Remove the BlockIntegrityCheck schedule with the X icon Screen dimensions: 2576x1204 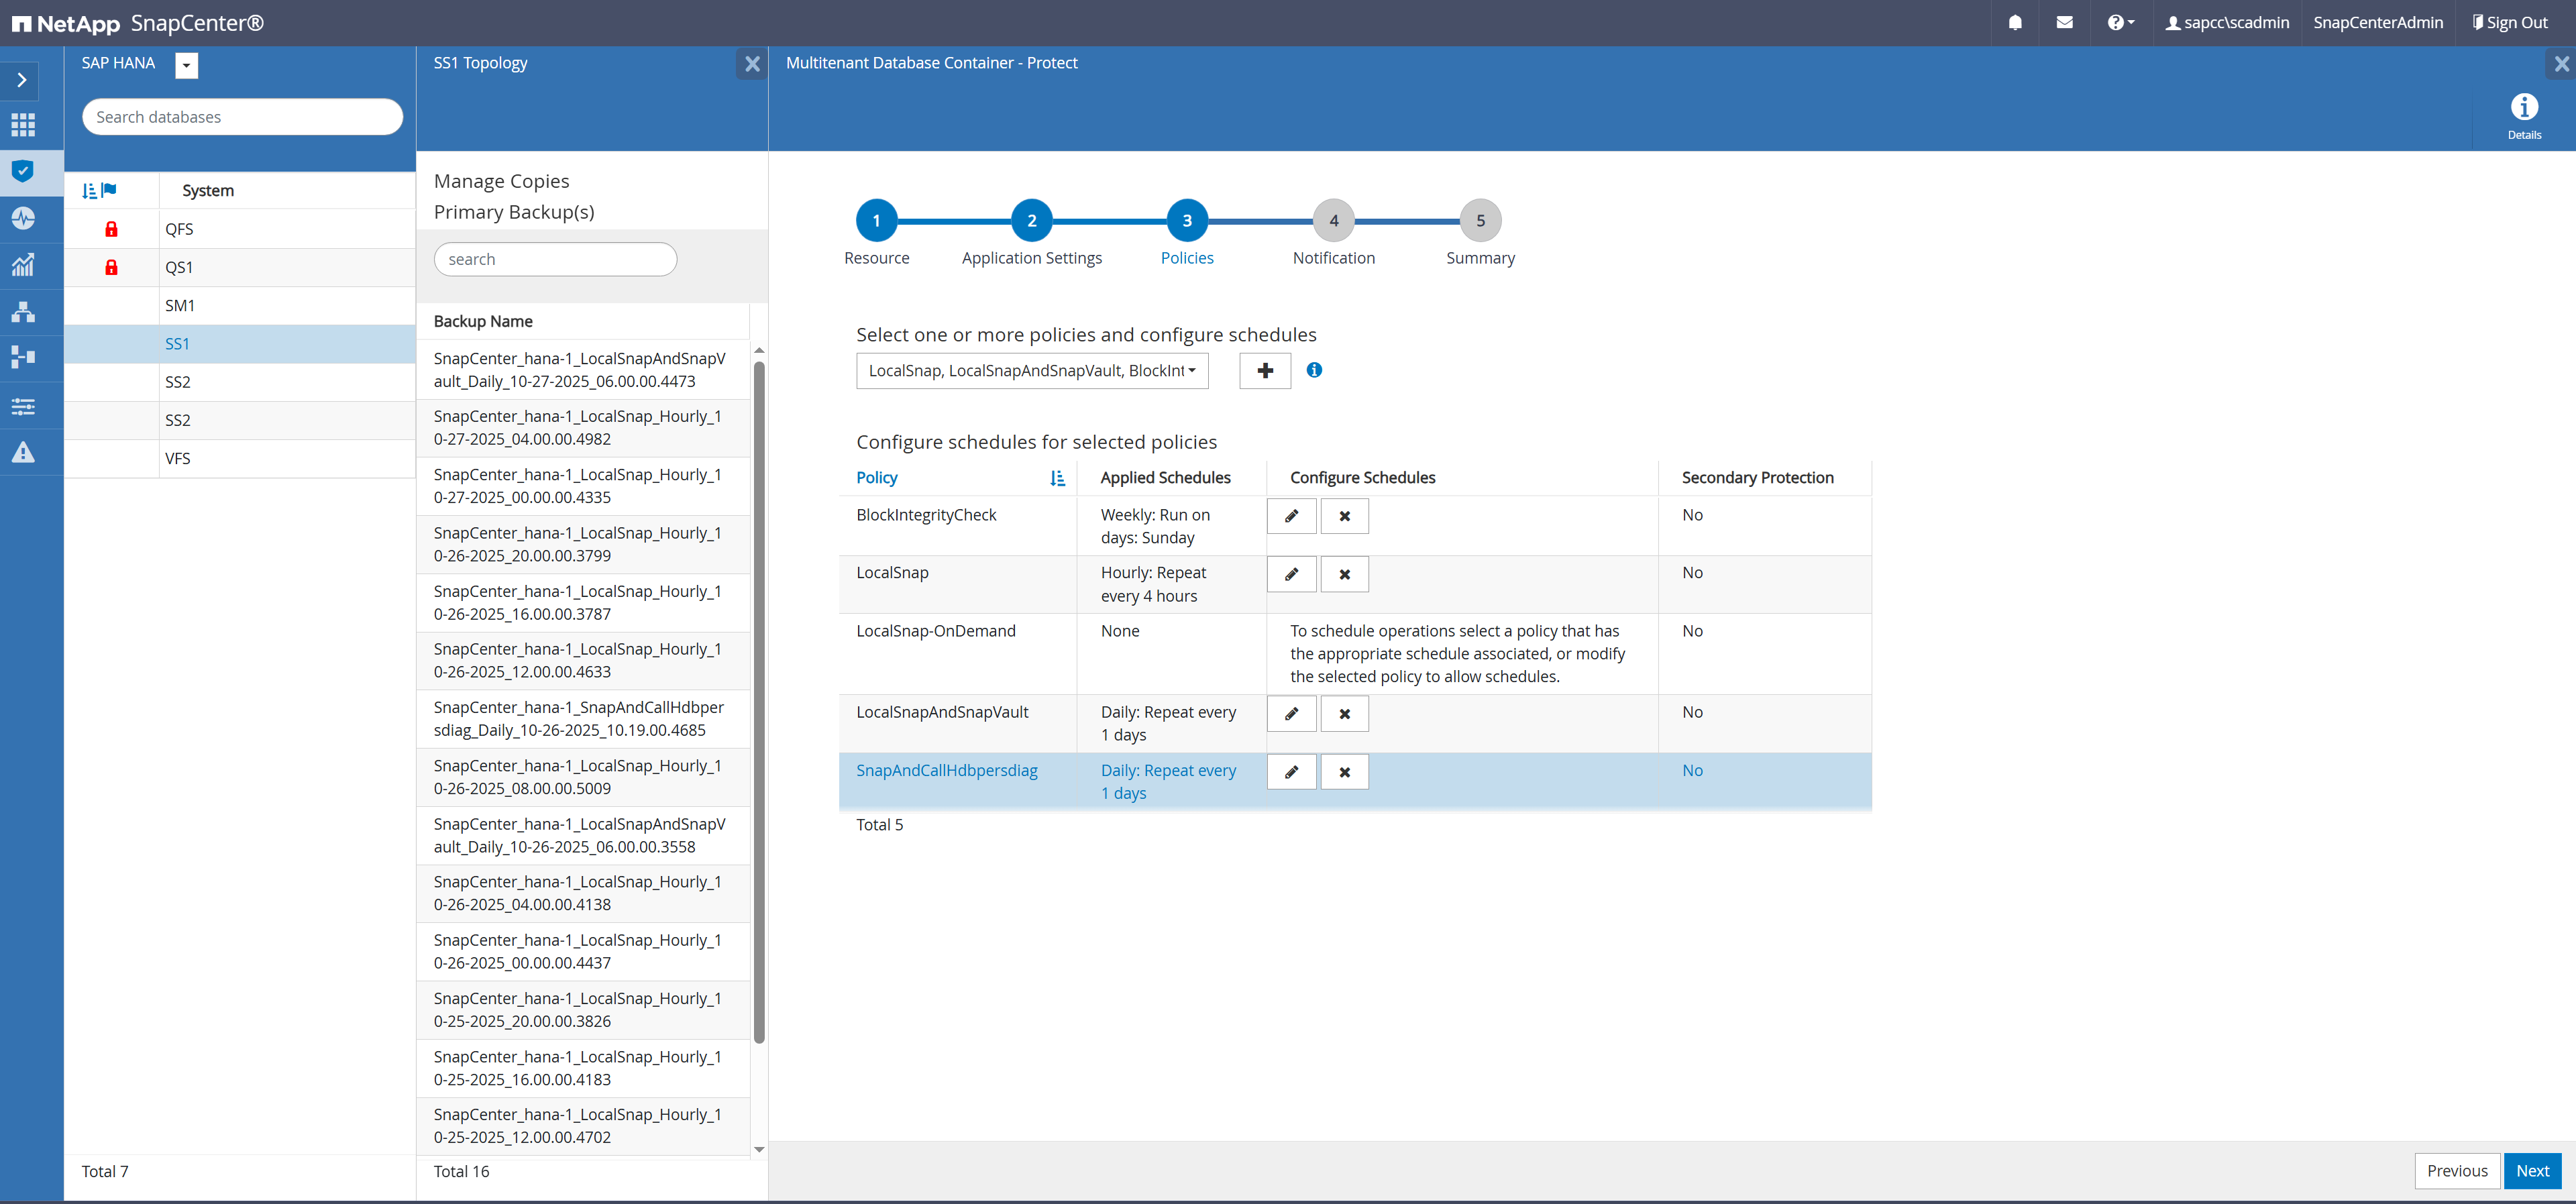1344,516
